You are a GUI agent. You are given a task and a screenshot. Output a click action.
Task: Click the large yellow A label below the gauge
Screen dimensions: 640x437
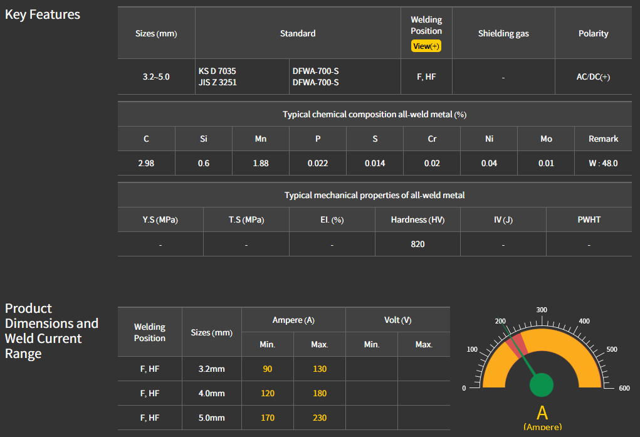542,413
